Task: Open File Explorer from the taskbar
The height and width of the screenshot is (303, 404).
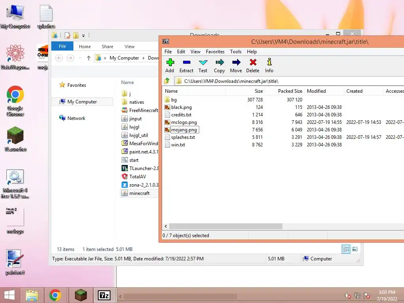Action: pos(32,295)
